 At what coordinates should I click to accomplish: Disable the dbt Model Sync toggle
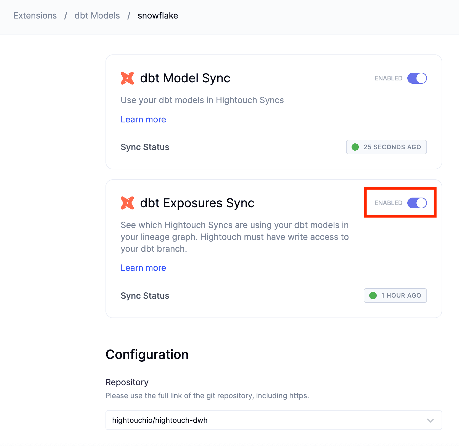pos(417,78)
